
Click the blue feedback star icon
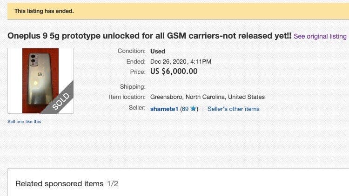[193, 109]
